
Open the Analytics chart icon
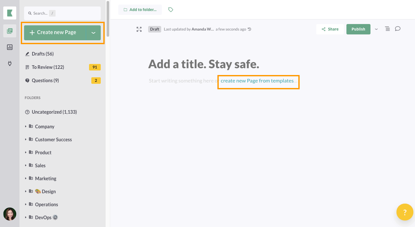coord(10,47)
